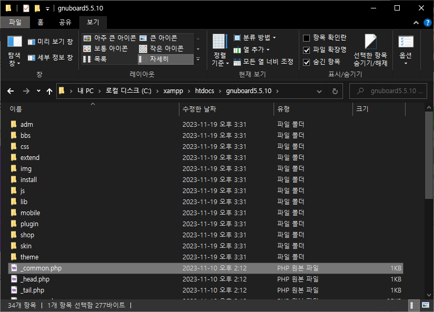Select the theme folder
Viewport: 434px width, 312px height.
point(205,257)
